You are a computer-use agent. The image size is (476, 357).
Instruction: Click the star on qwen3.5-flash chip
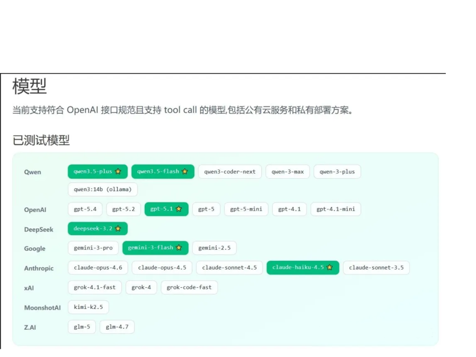185,172
